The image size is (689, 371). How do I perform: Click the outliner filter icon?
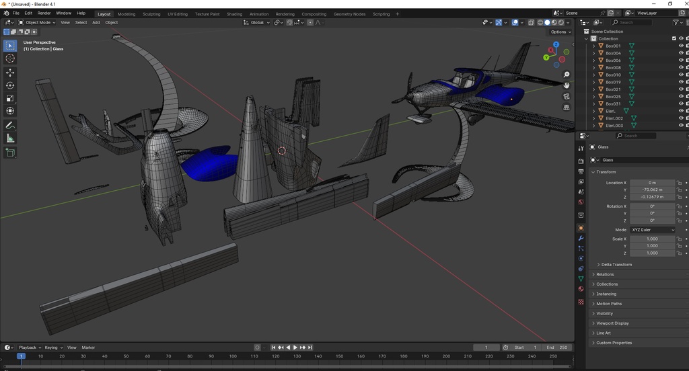676,22
